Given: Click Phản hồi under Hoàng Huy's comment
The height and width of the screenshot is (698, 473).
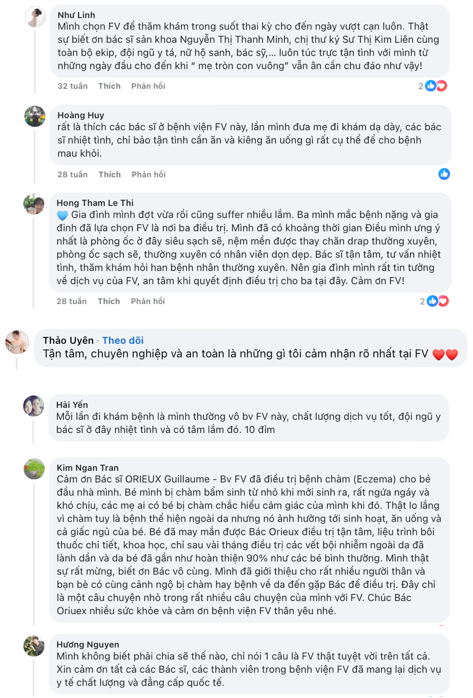Looking at the screenshot, I should coord(149,175).
